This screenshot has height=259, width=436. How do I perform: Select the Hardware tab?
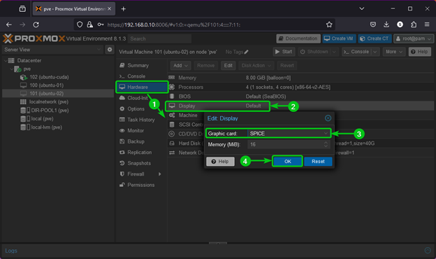point(142,87)
